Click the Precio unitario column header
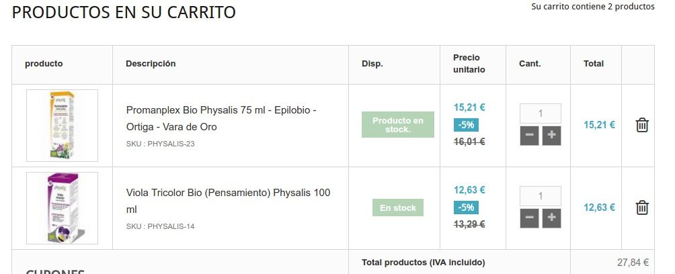This screenshot has height=274, width=675. [x=469, y=64]
